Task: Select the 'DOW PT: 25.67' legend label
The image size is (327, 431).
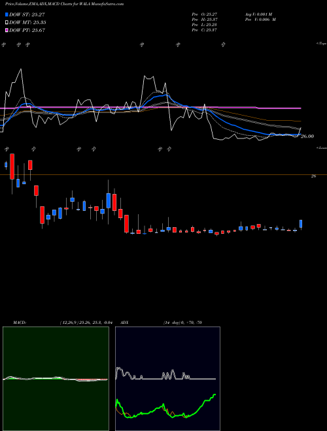Action: [27, 30]
